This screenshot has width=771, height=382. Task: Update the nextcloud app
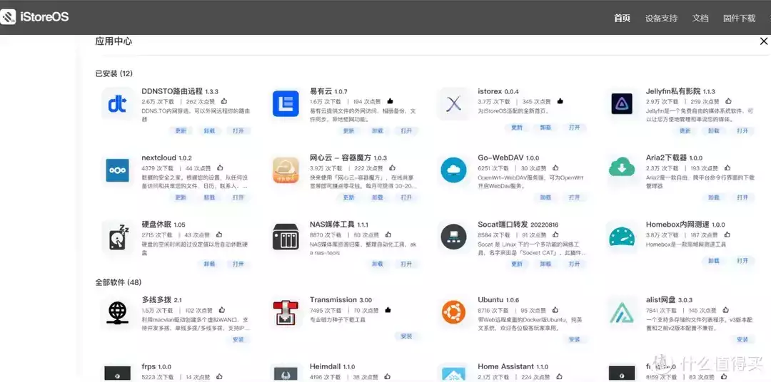coord(181,197)
